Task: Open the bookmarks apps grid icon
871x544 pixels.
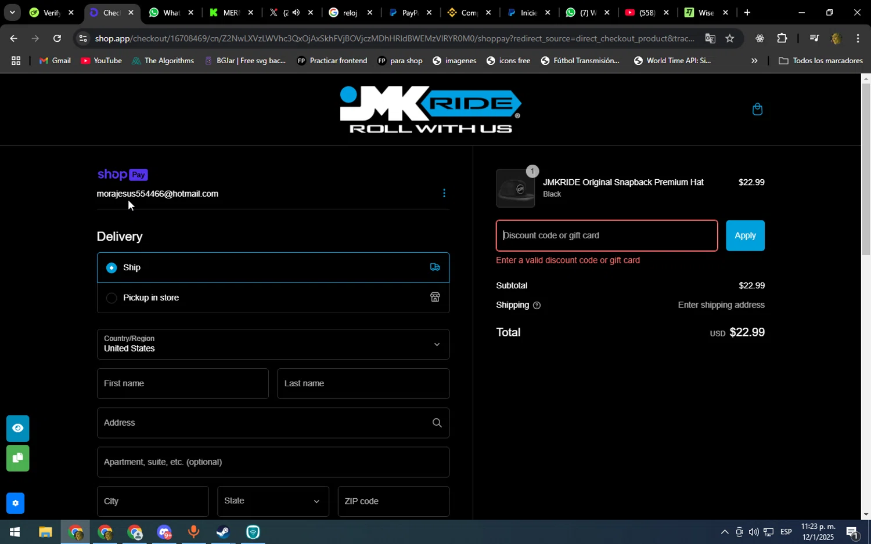Action: pos(16,61)
